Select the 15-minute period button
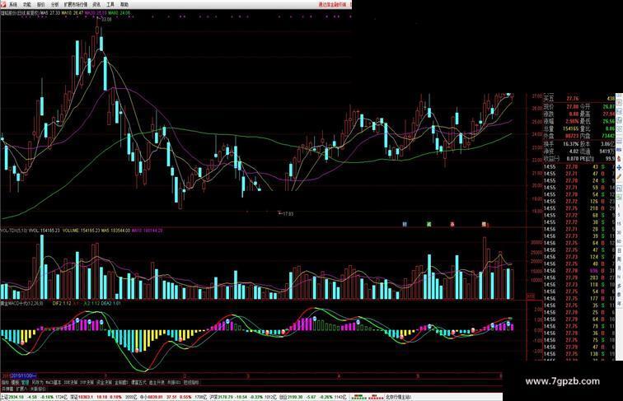 pos(619,223)
